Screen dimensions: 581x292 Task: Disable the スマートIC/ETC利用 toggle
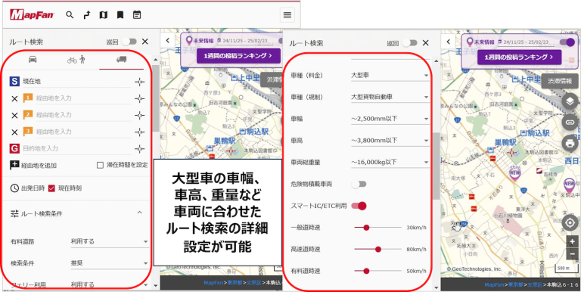coord(359,206)
